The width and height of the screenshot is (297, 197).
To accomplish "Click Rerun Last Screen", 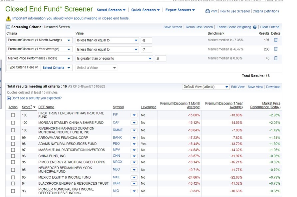I will click(x=199, y=27).
